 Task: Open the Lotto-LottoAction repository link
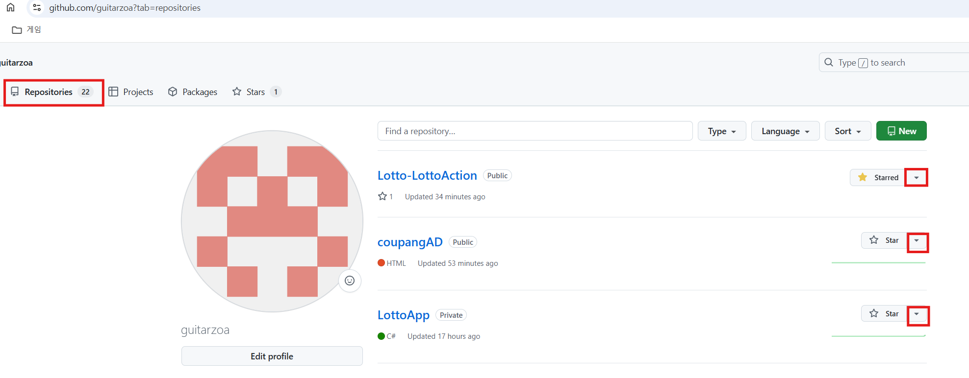427,175
